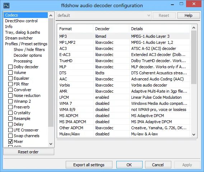This screenshot has height=172, width=204.
Task: Confirm with the OK button
Action: point(129,165)
